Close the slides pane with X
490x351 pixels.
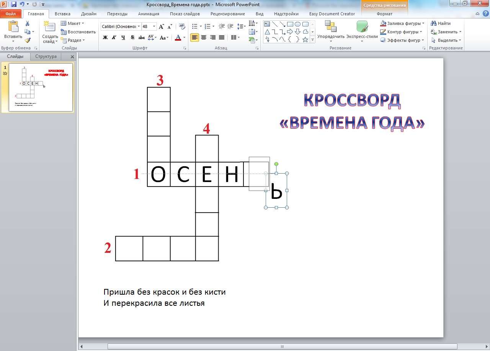[72, 57]
